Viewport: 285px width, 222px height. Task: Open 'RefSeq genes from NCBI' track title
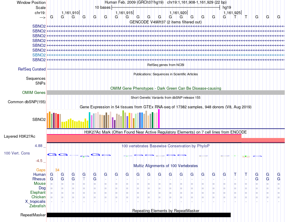click(x=166, y=65)
